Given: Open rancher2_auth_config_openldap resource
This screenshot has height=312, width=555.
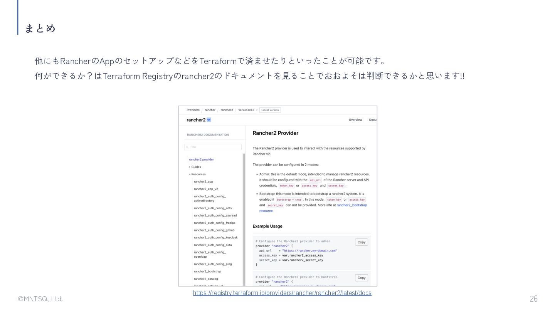Looking at the screenshot, I should (210, 254).
